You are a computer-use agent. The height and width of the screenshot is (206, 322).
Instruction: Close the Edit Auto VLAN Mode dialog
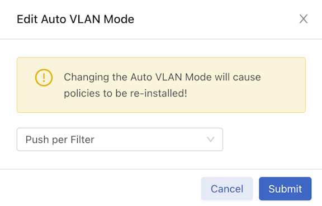tap(304, 19)
